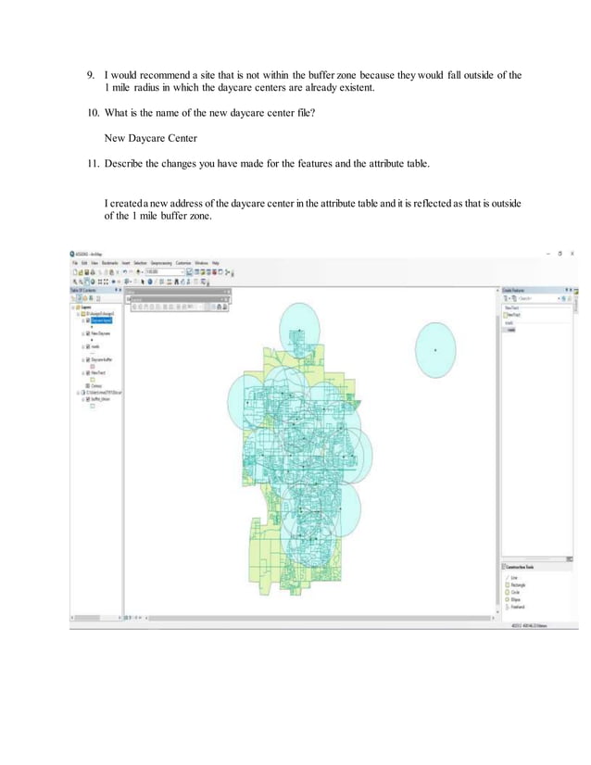
Task: Click organize templates icon in Create Features
Action: tap(514, 298)
